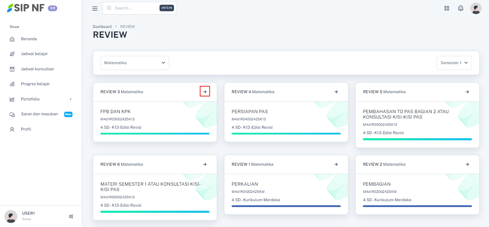Image resolution: width=489 pixels, height=227 pixels.
Task: Open REVIEW 3 Matematika arrow
Action: tap(205, 92)
